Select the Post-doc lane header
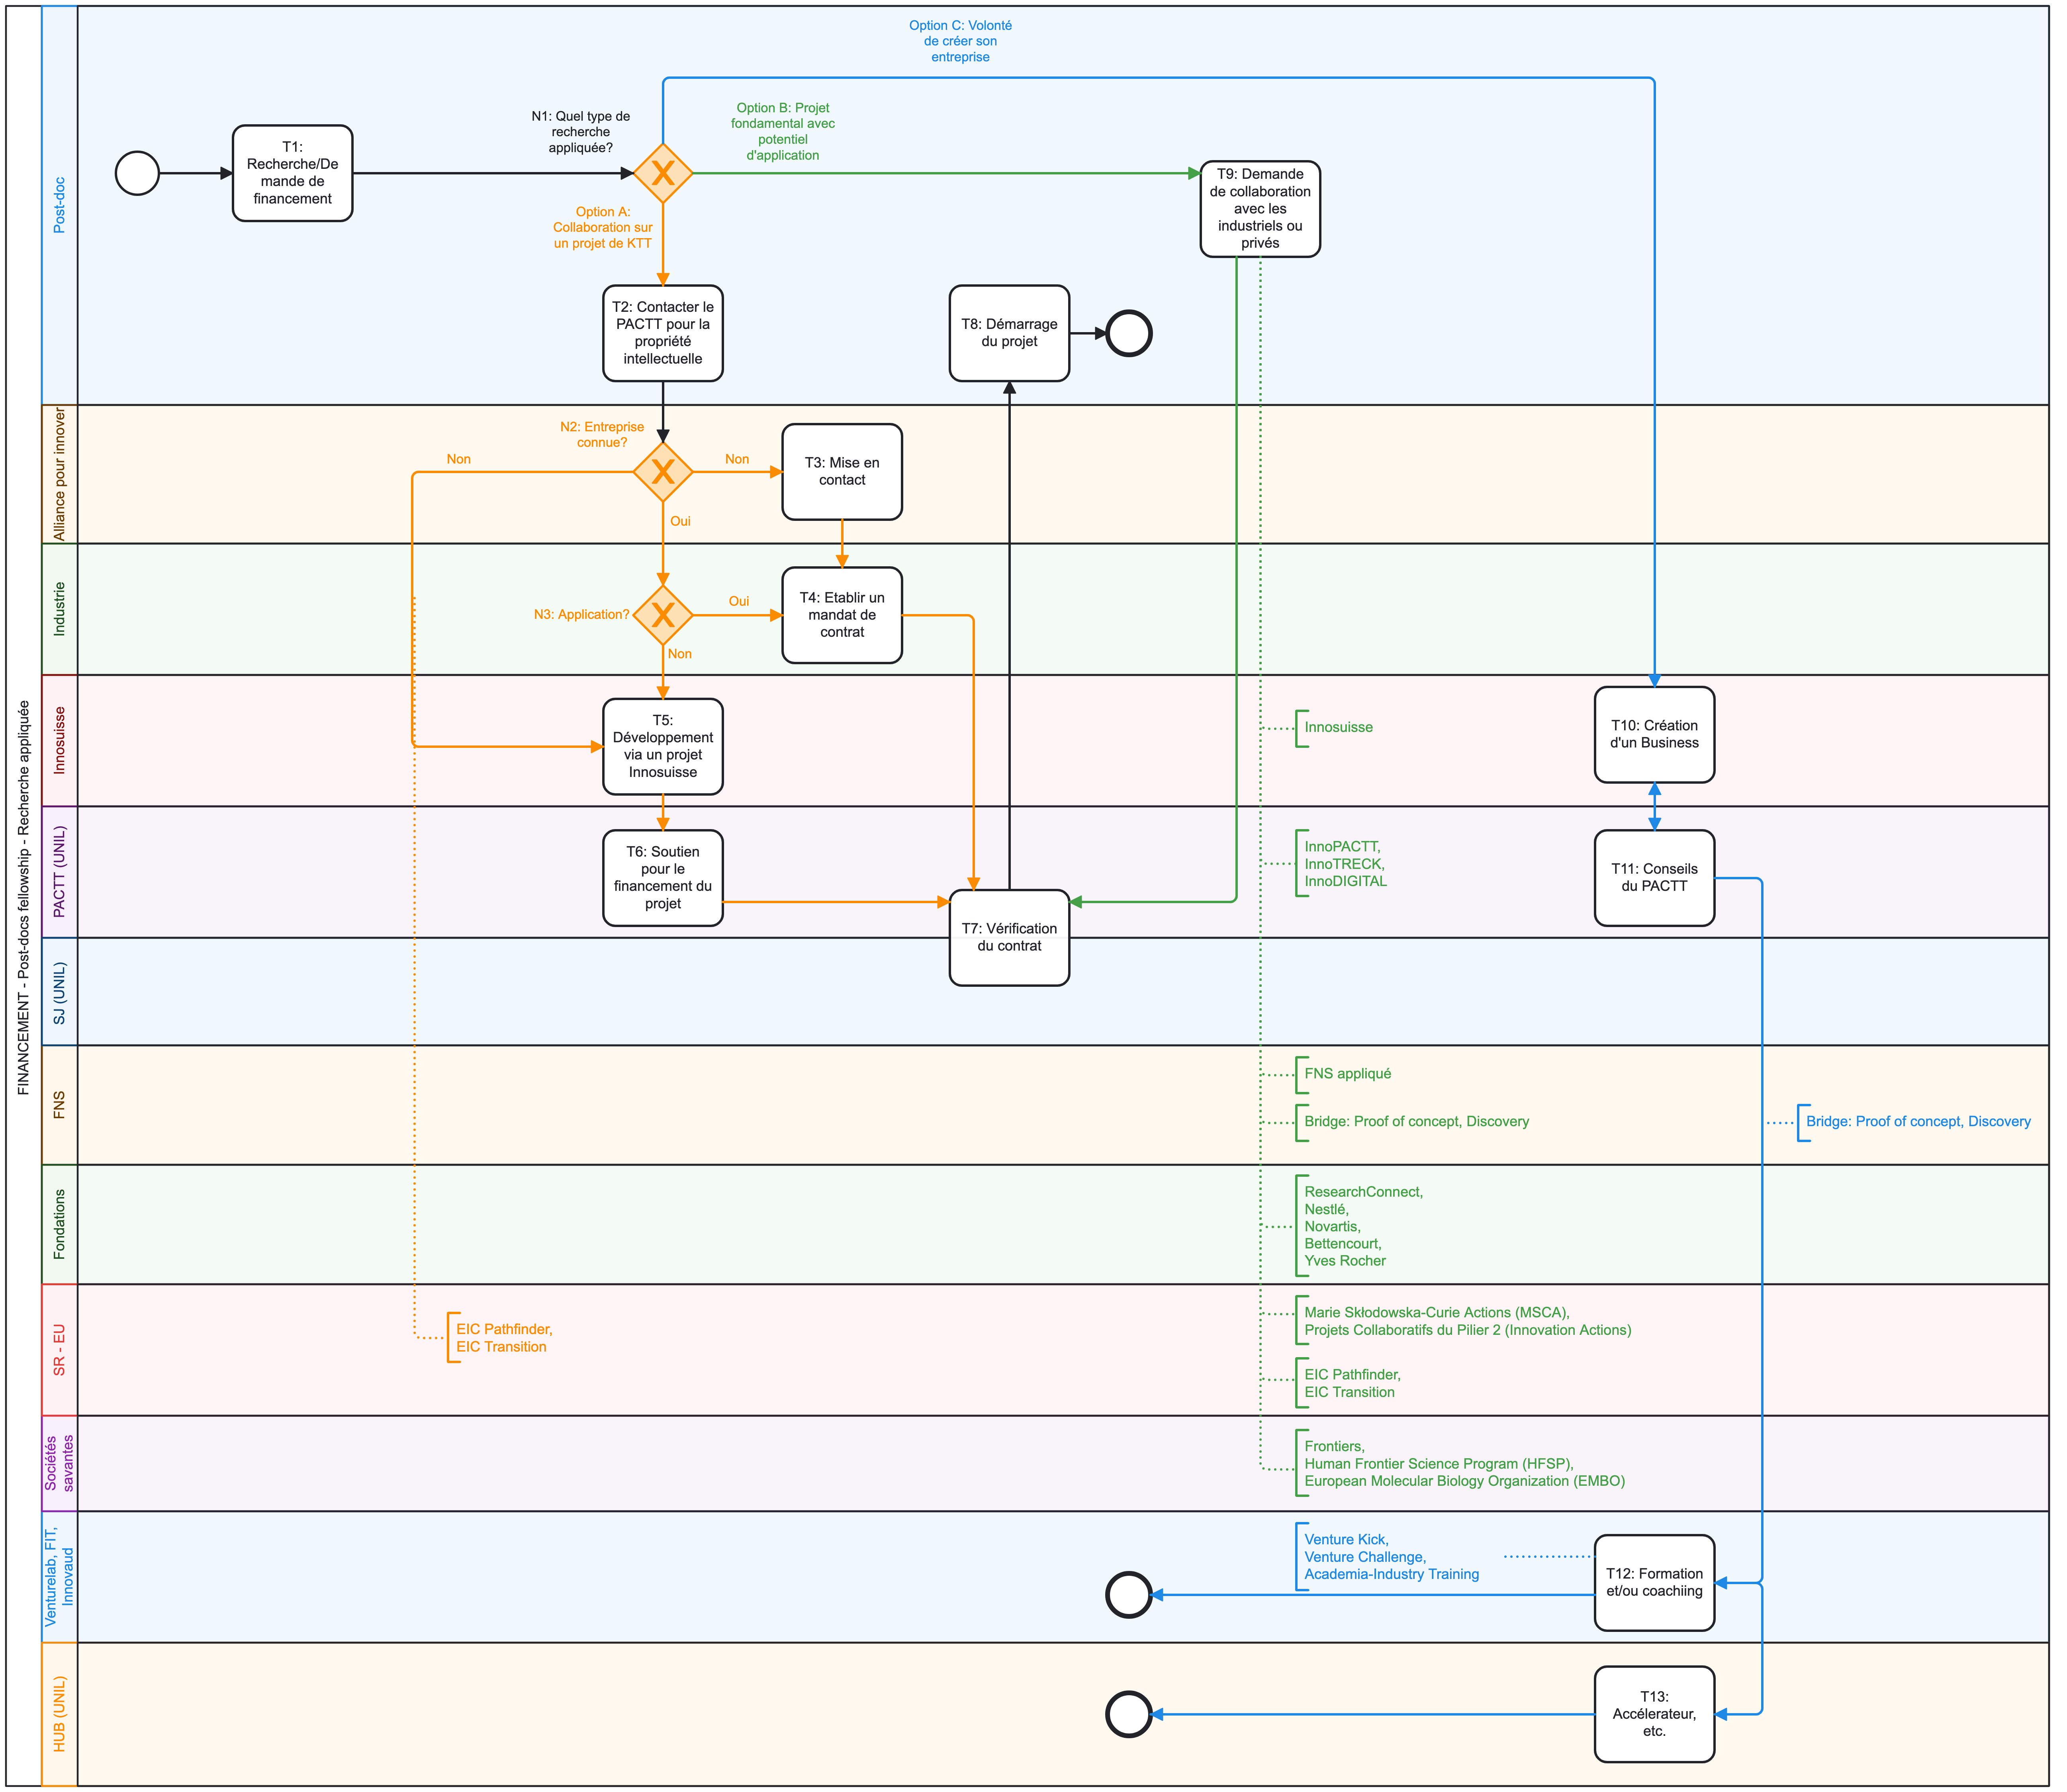Screen dimensions: 2067x1792 coord(59,205)
